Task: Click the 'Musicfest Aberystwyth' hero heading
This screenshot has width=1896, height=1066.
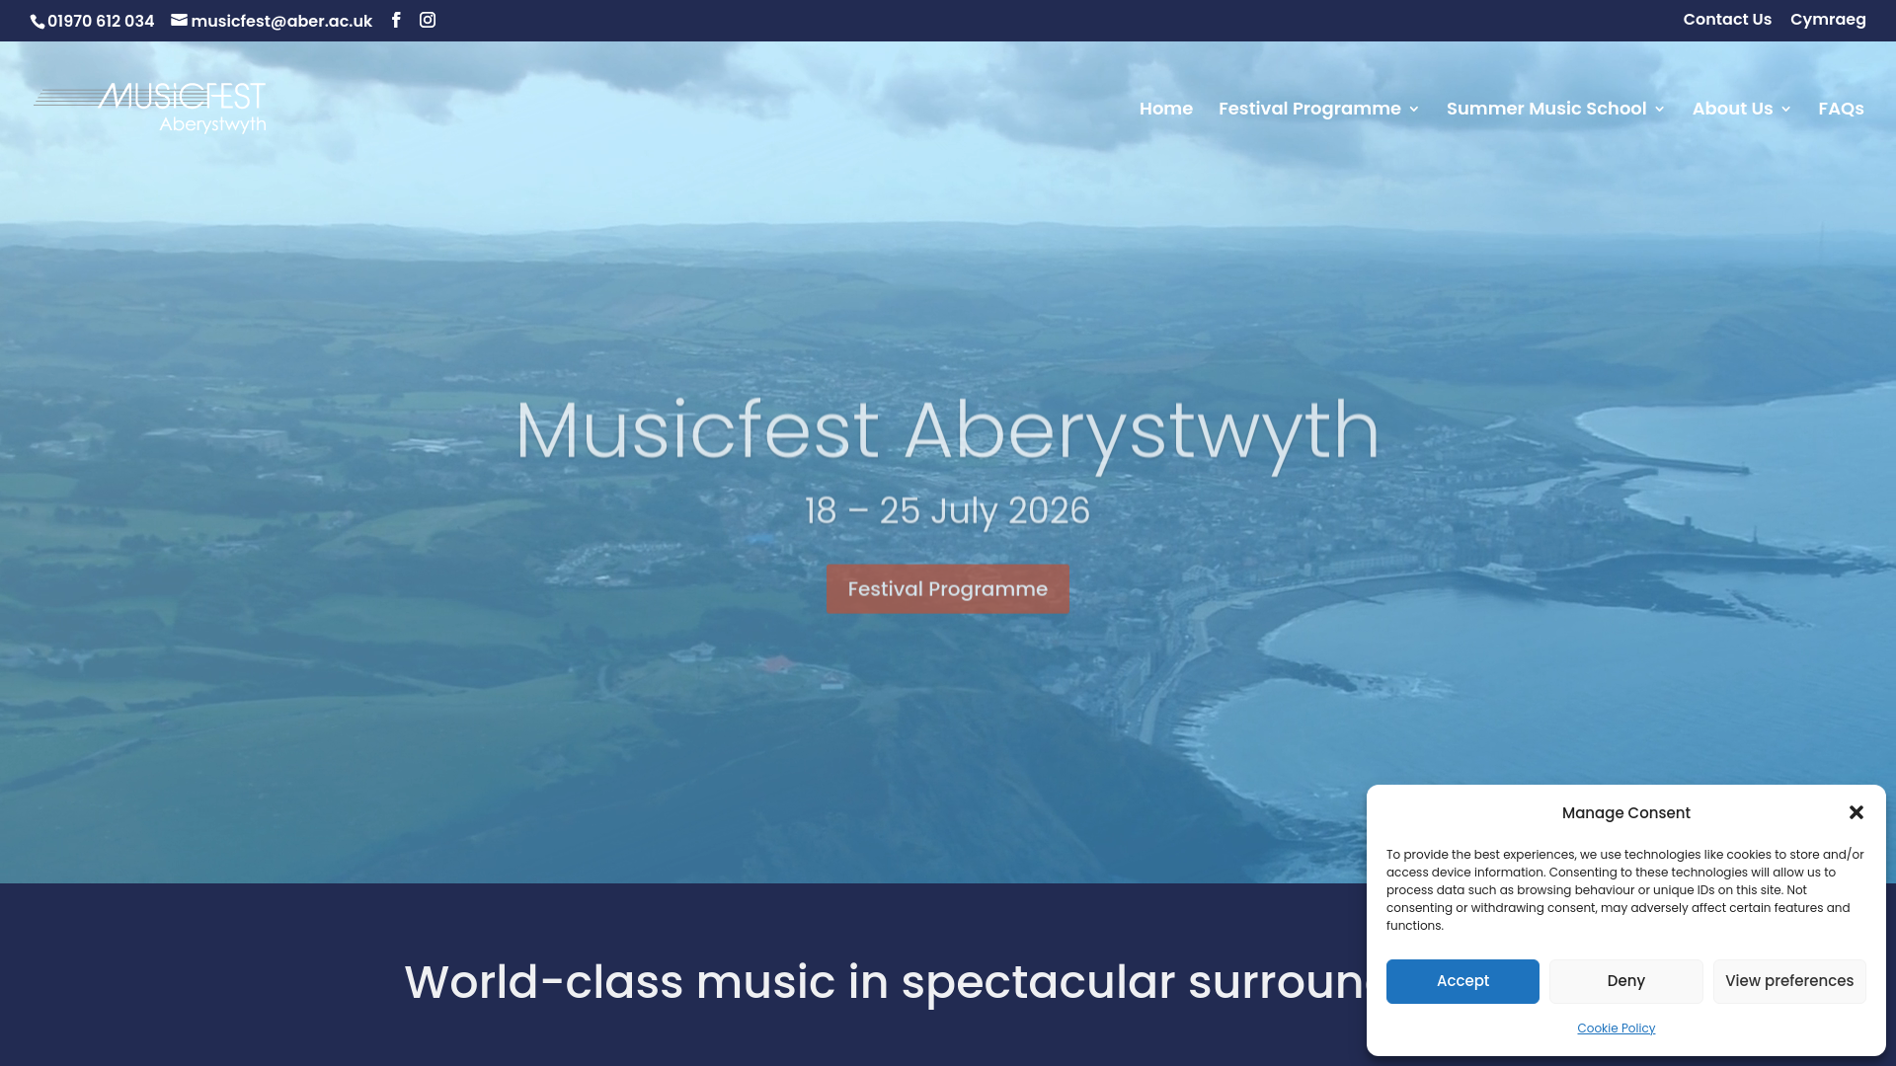Action: 948,431
